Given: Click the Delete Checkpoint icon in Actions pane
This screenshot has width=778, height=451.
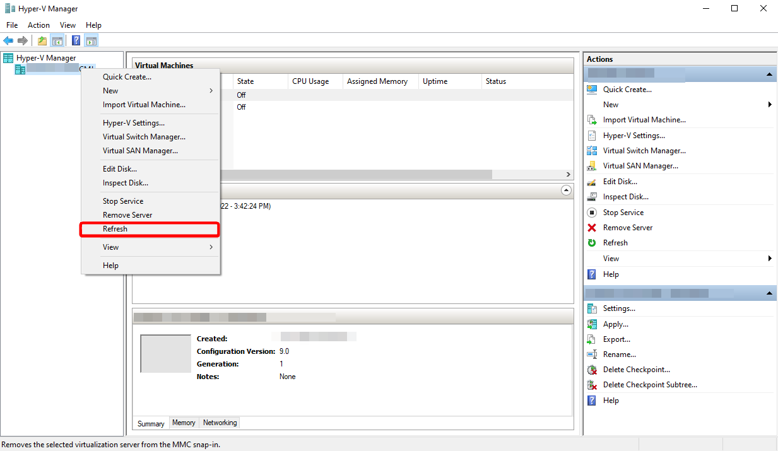Looking at the screenshot, I should (x=592, y=370).
